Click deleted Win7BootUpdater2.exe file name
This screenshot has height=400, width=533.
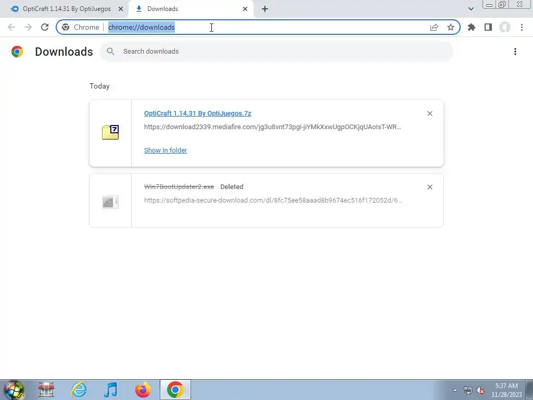click(179, 187)
